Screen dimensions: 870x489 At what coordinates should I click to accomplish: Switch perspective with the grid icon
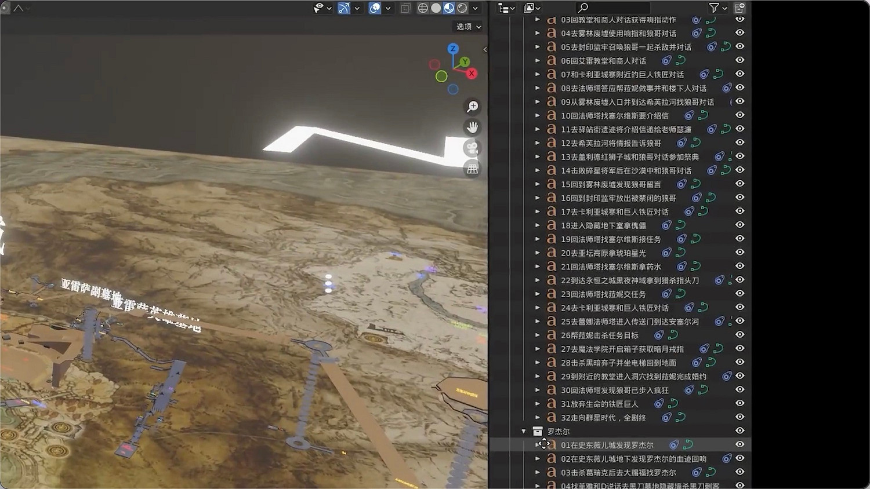473,169
